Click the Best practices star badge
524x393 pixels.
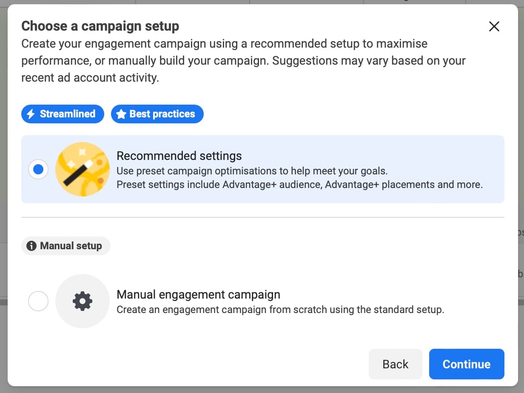[x=157, y=114]
